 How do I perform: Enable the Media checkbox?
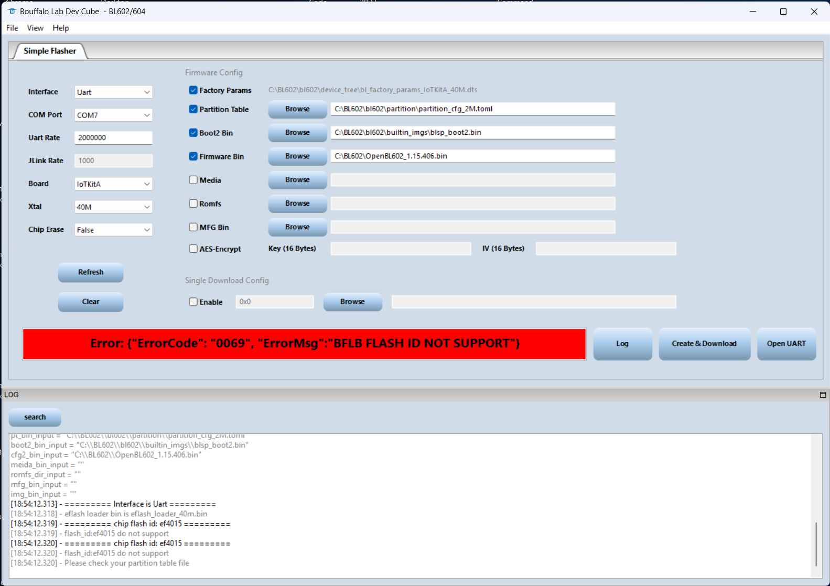point(193,180)
